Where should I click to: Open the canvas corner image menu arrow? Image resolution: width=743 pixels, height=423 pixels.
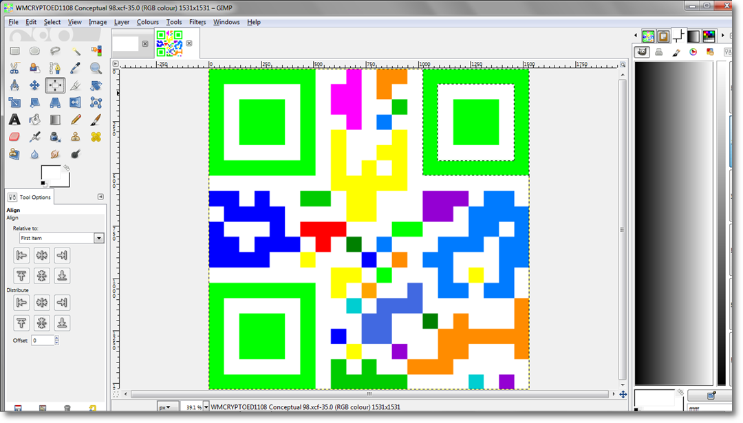[116, 63]
